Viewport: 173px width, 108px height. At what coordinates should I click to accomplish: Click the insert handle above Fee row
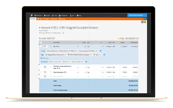(39, 44)
